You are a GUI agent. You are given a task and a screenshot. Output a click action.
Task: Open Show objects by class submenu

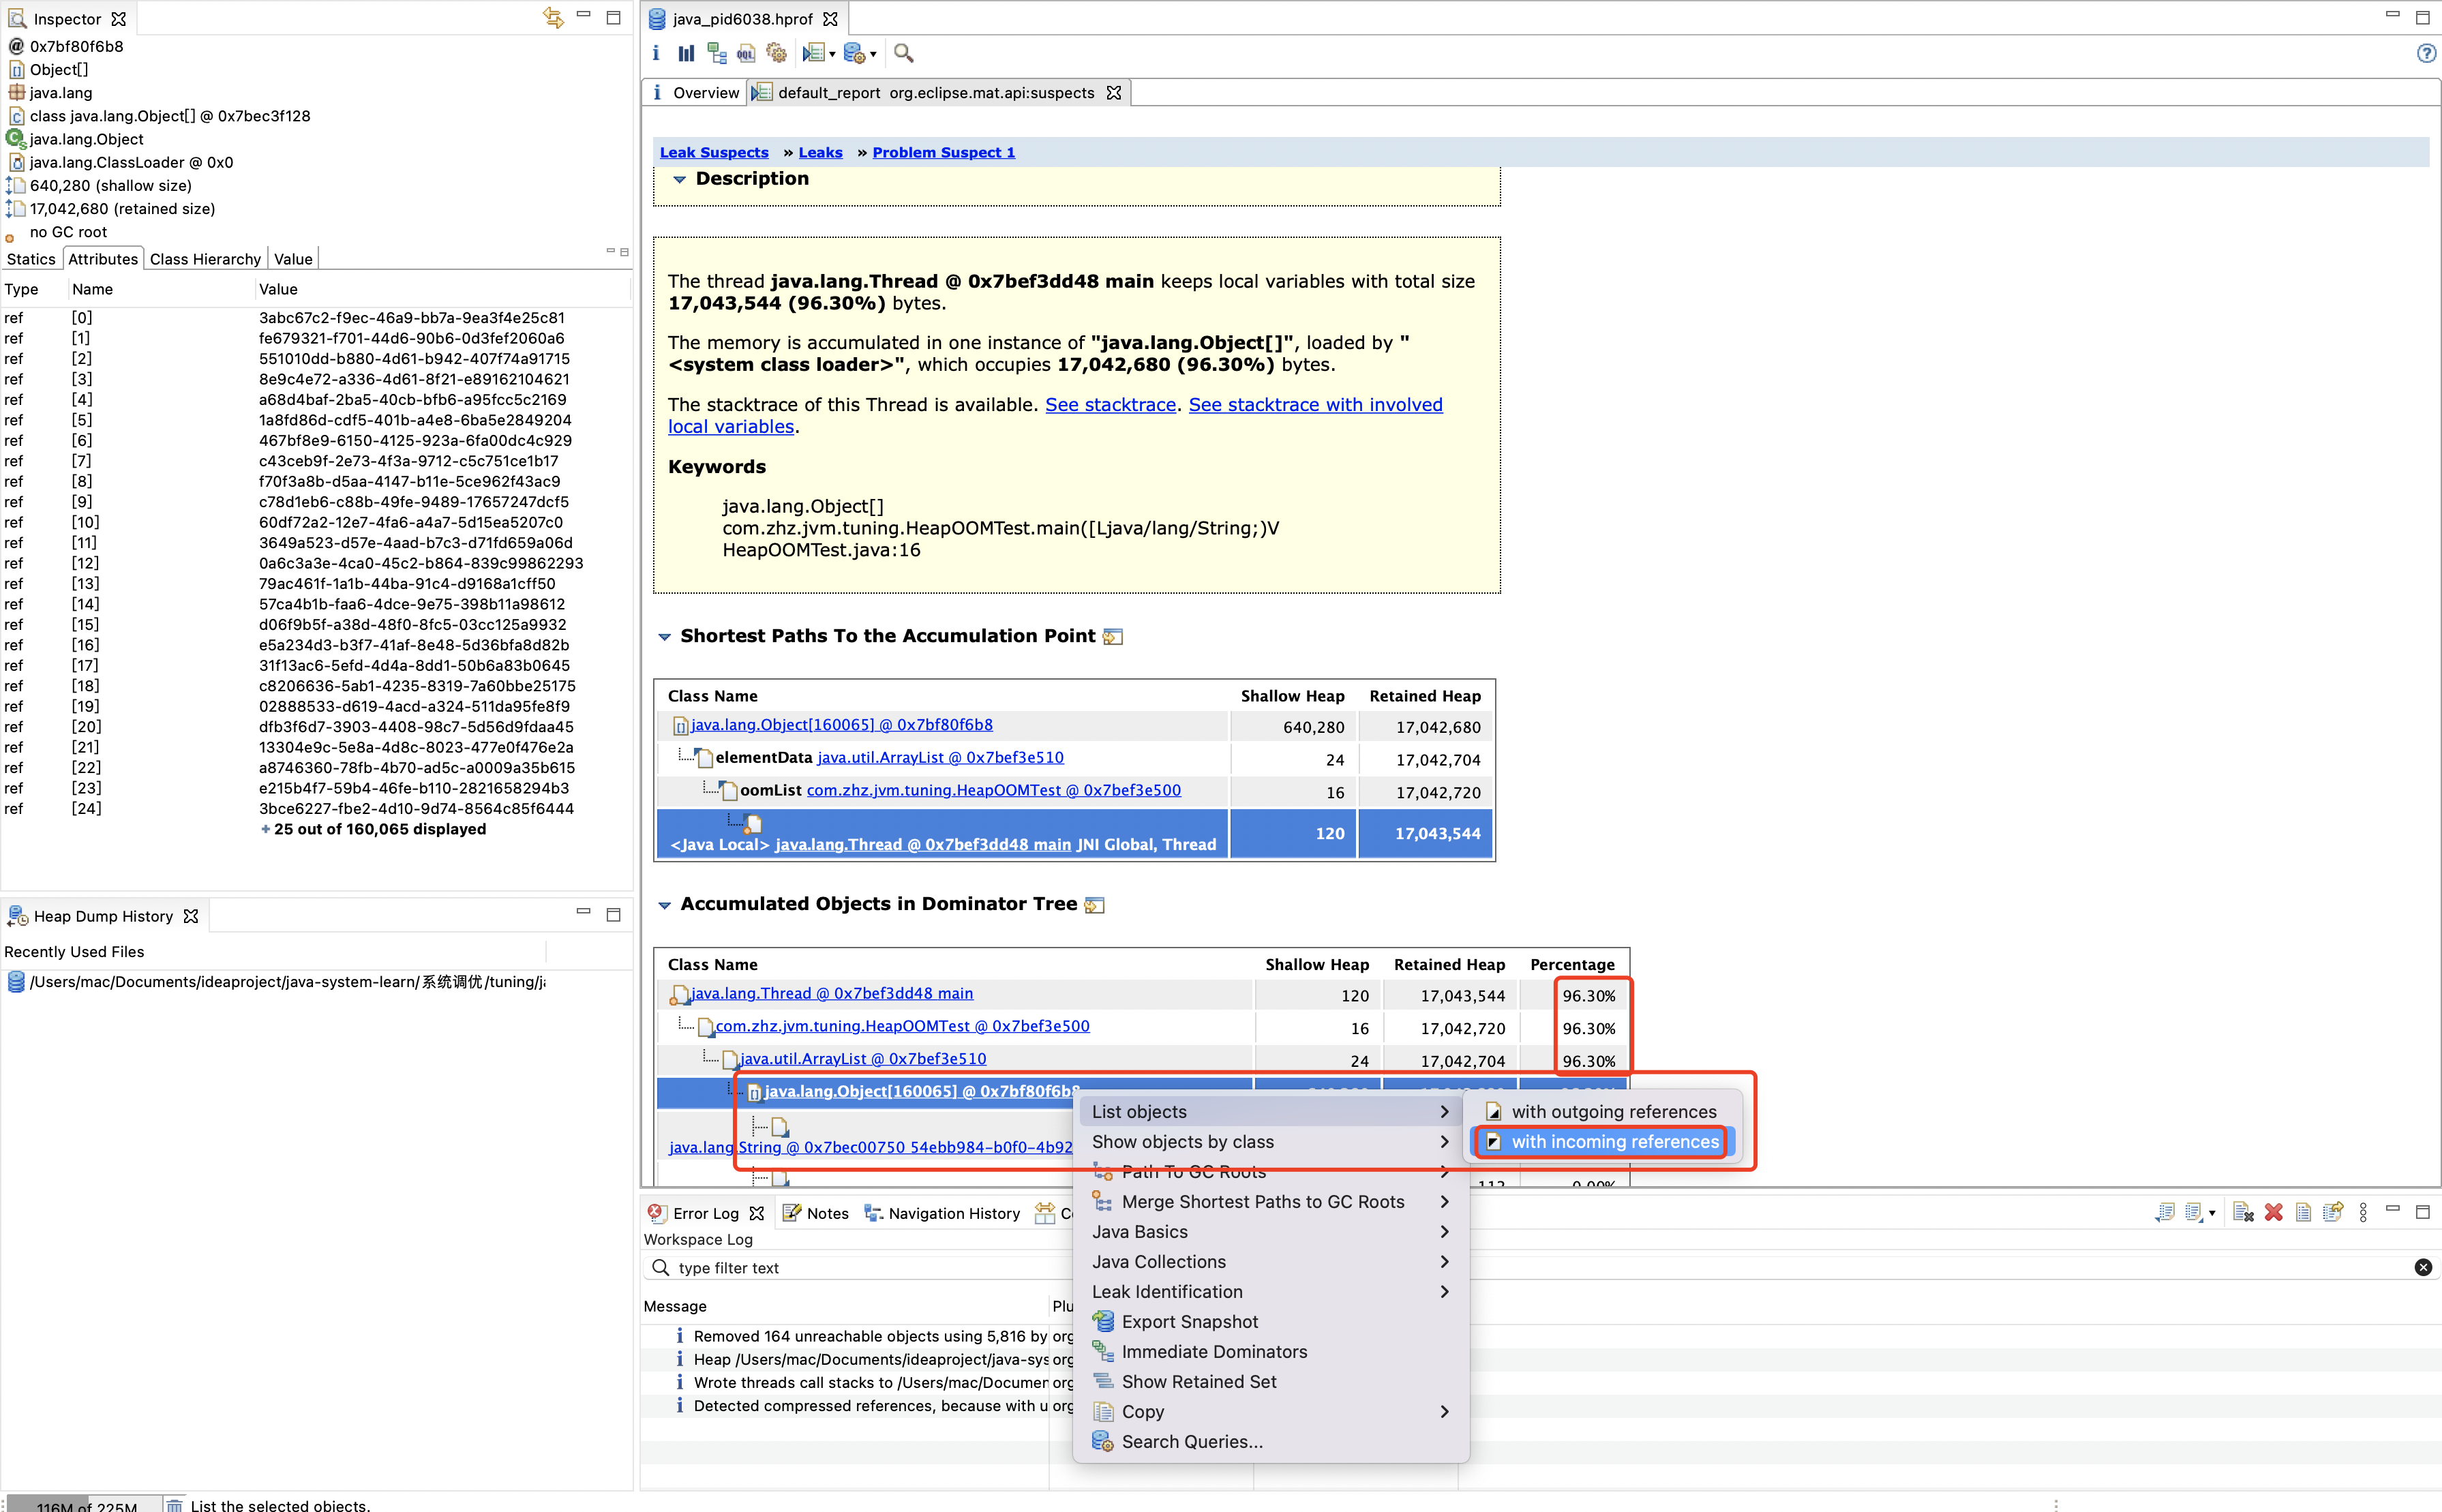tap(1270, 1141)
